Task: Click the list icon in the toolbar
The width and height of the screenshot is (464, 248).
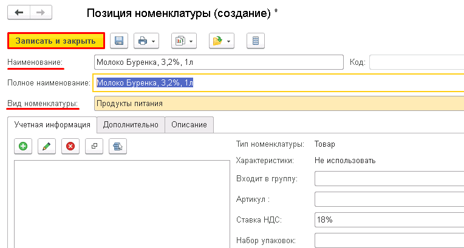Action: [x=256, y=41]
